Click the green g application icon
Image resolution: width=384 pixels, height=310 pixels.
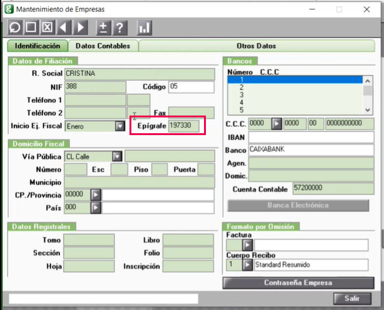coord(9,9)
